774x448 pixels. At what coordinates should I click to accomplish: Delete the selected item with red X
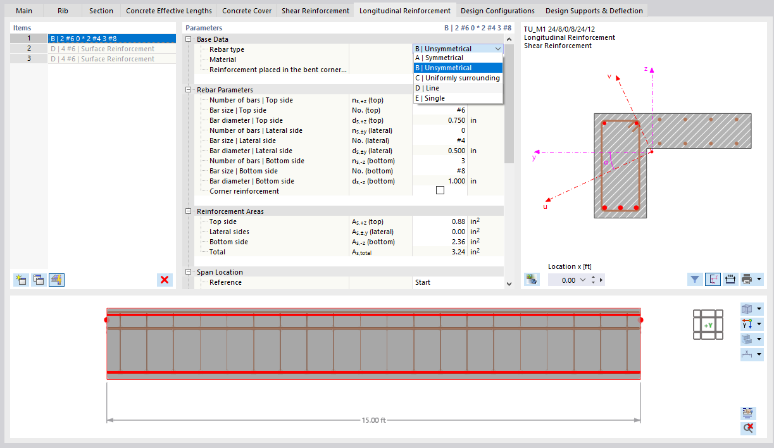tap(164, 280)
